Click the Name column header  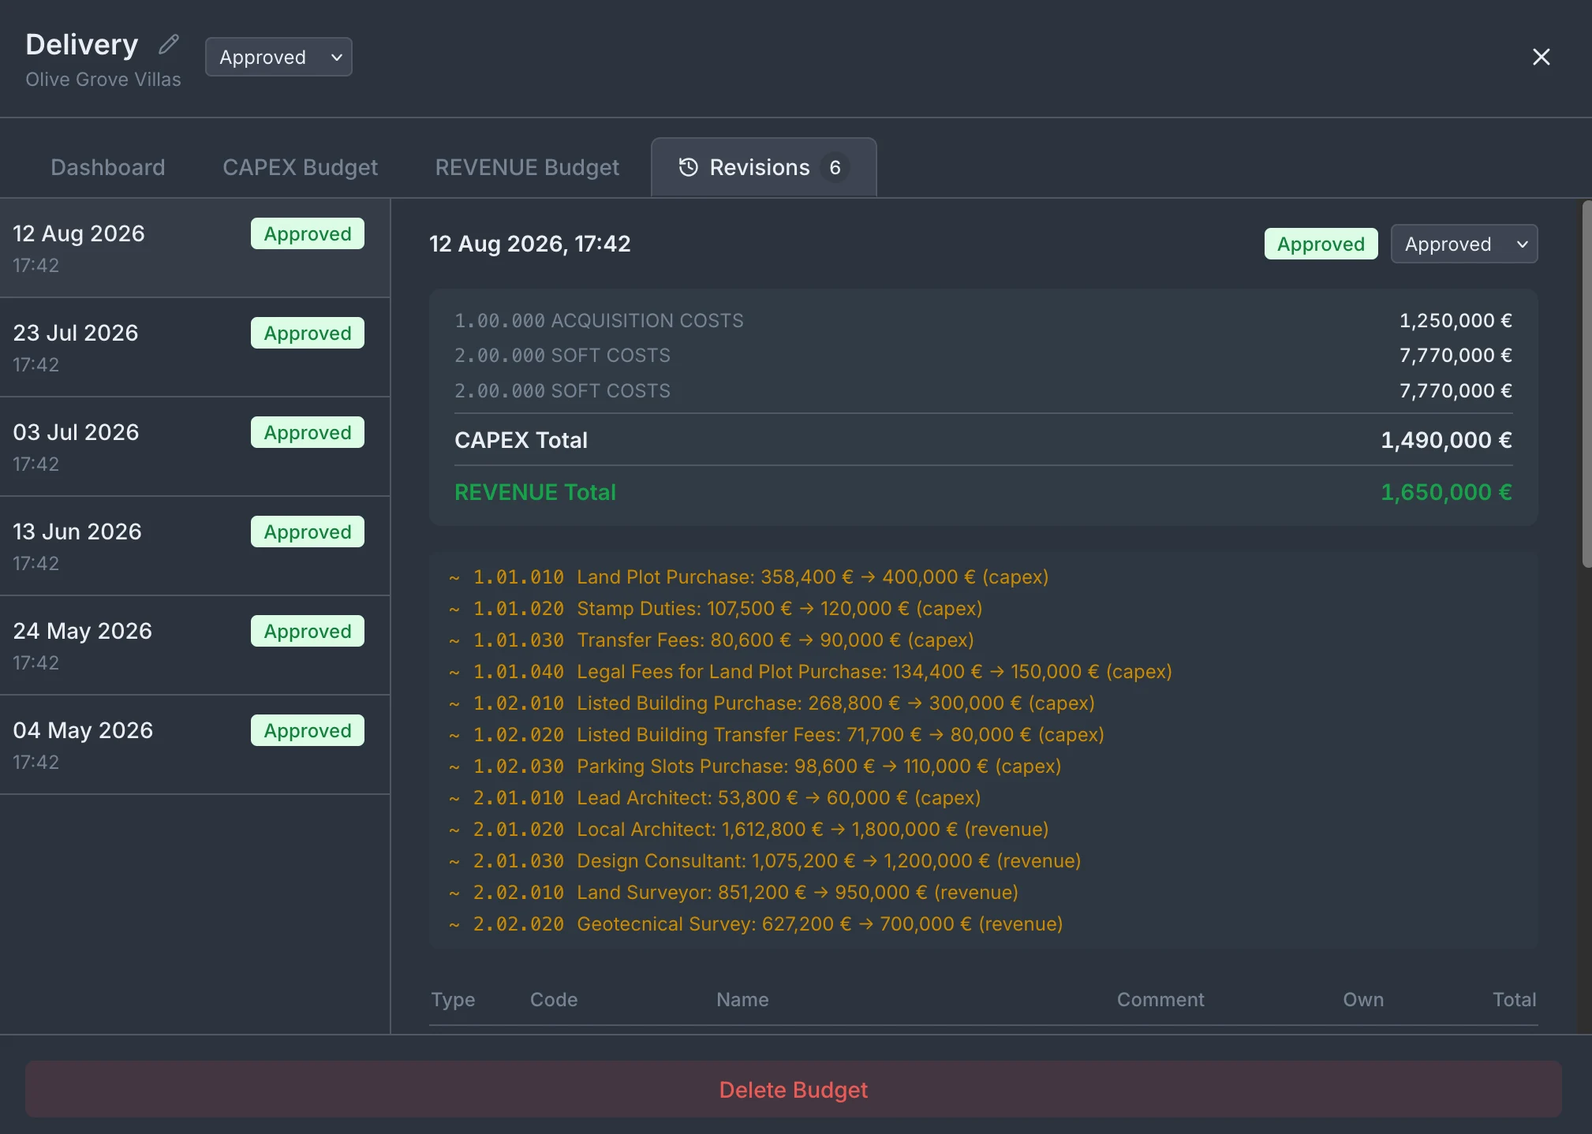tap(742, 999)
